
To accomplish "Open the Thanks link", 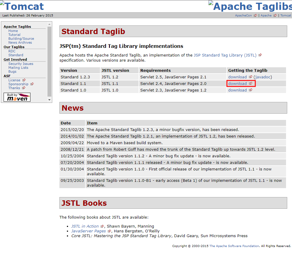I will (x=14, y=88).
